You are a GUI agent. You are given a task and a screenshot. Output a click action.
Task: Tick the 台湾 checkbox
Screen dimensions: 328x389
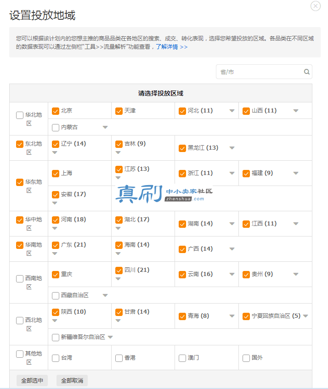(56, 358)
